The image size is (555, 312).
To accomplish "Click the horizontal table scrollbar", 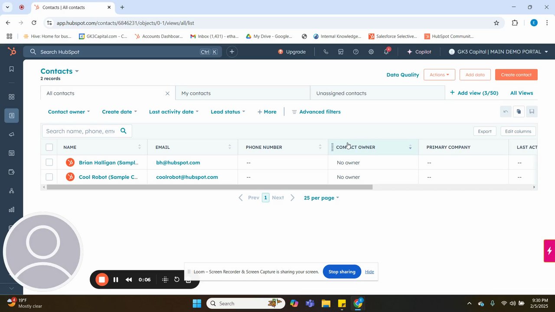I will 209,187.
